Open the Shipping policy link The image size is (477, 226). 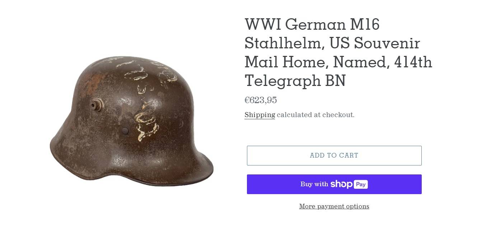point(260,115)
